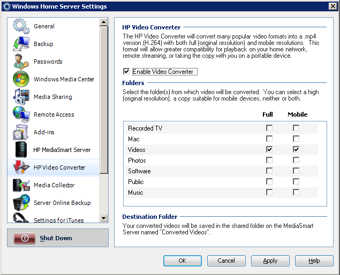Click the Cancel button
The height and width of the screenshot is (275, 340).
[x=226, y=261]
